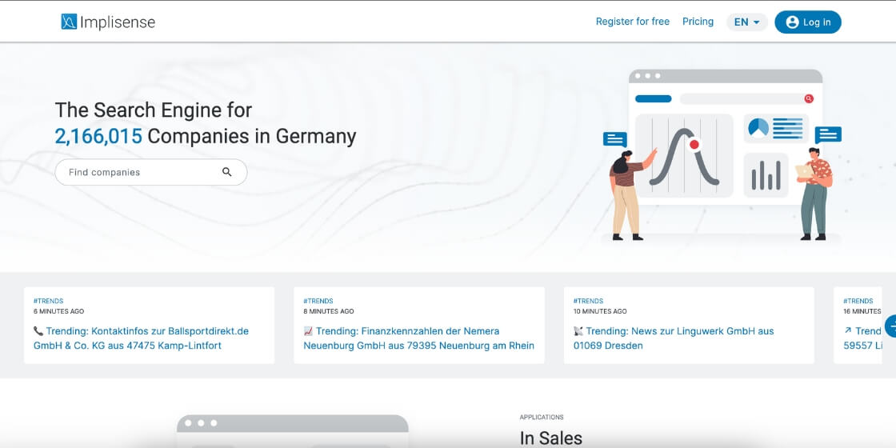Click the phone emoji on Ballsportdirekt trend
Viewport: 896px width, 448px height.
click(x=38, y=331)
